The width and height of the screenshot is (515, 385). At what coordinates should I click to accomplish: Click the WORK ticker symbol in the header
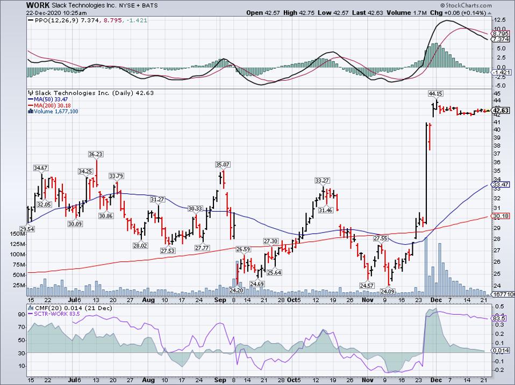click(x=38, y=5)
